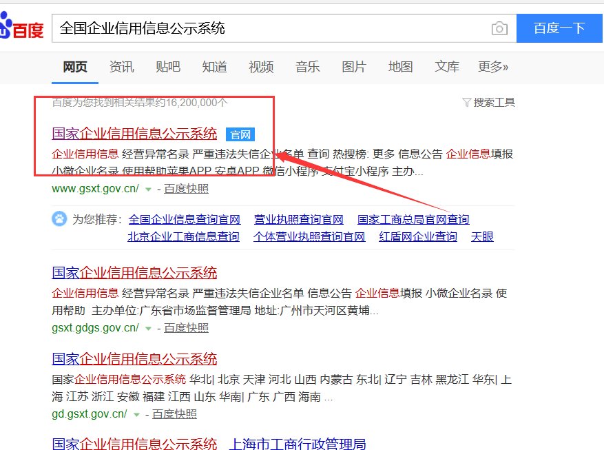Expand the arrow next to gd.gsxt.gov.cn
The width and height of the screenshot is (604, 450).
136,415
